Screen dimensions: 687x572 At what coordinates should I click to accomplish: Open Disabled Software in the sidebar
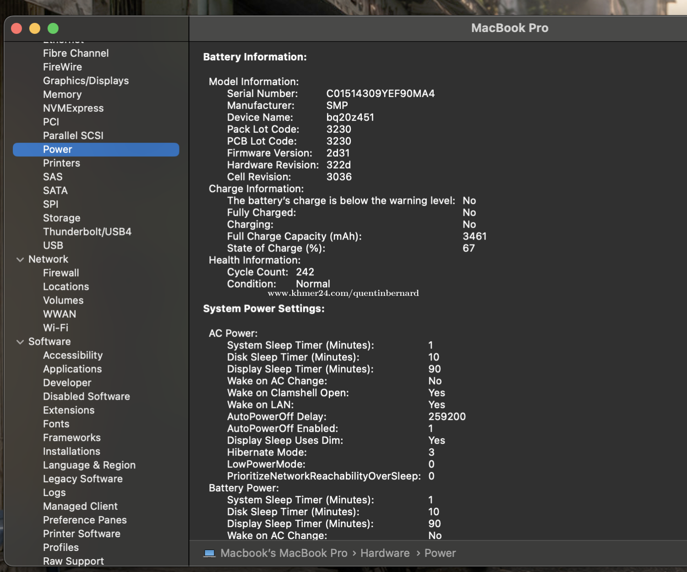(87, 397)
